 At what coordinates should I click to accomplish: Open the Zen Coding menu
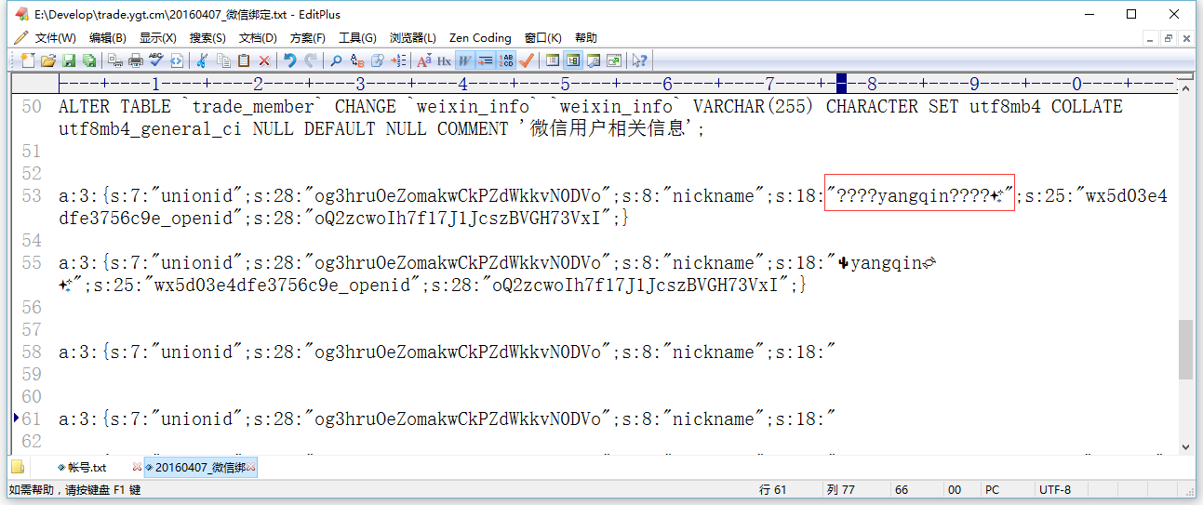click(480, 38)
